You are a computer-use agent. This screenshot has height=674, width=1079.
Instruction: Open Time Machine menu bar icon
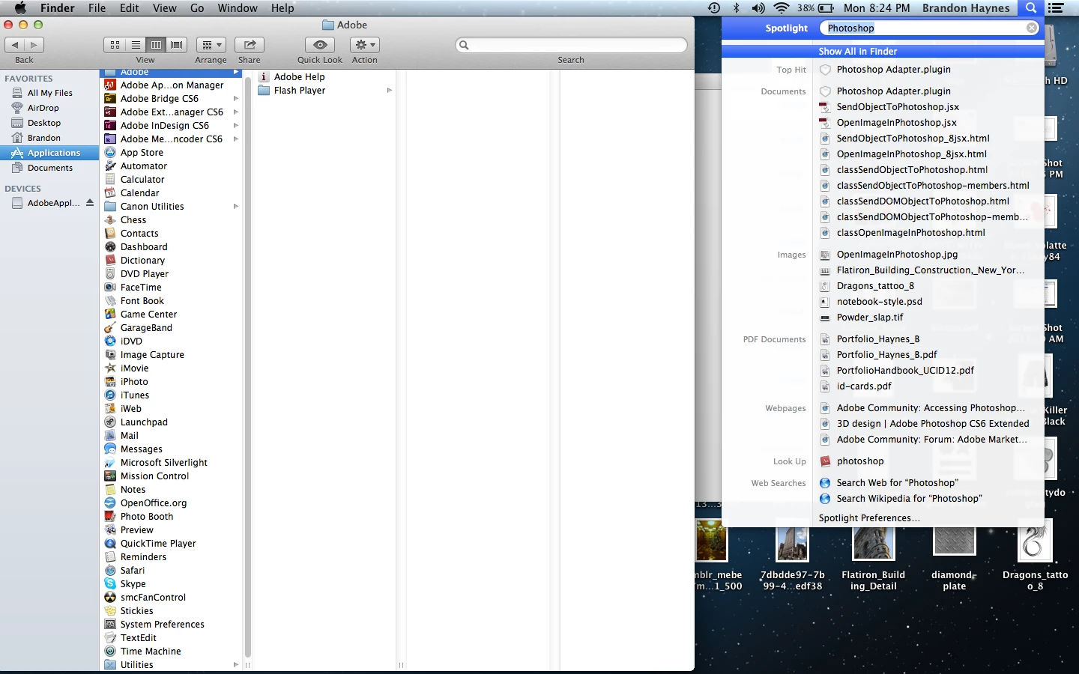click(x=714, y=8)
